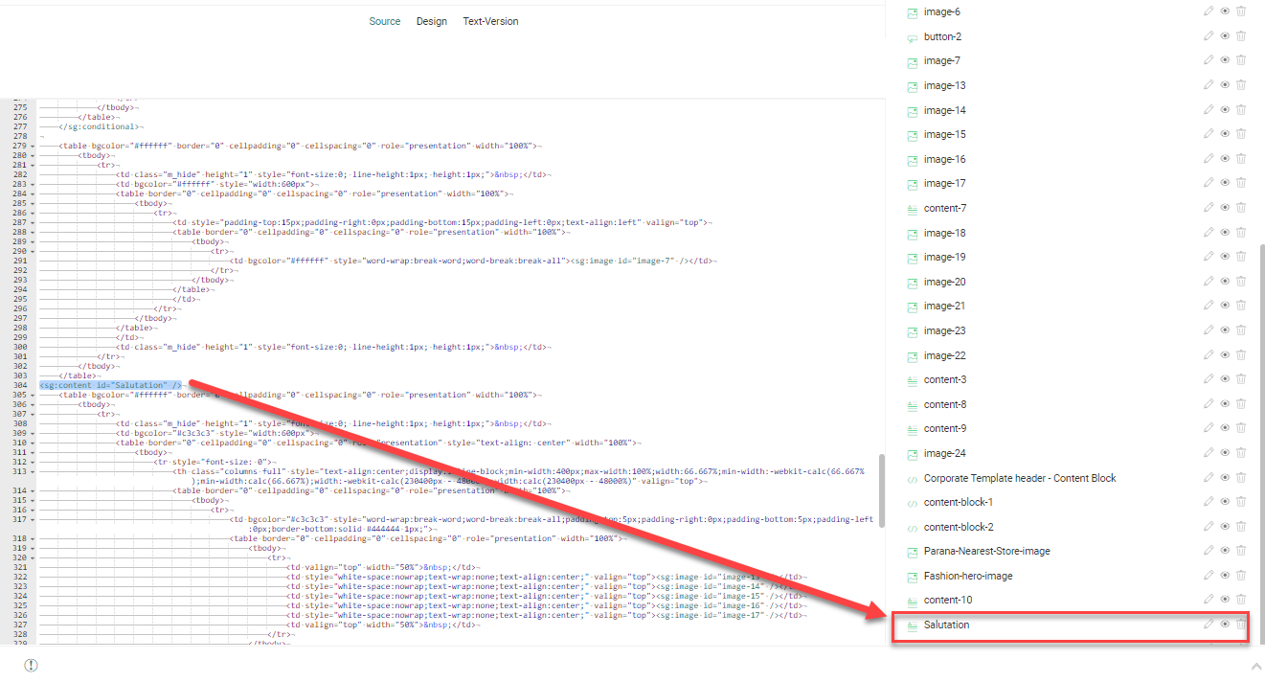Select the Salutation item in elements list
The width and height of the screenshot is (1265, 682).
click(946, 625)
